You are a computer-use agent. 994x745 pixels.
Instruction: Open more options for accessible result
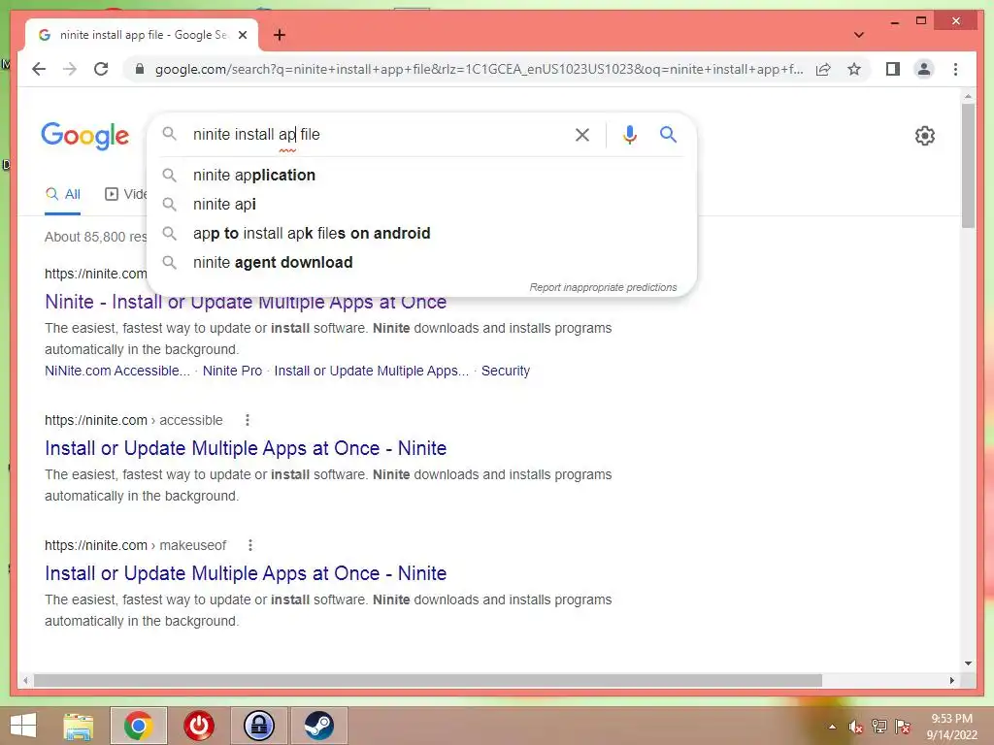tap(248, 420)
